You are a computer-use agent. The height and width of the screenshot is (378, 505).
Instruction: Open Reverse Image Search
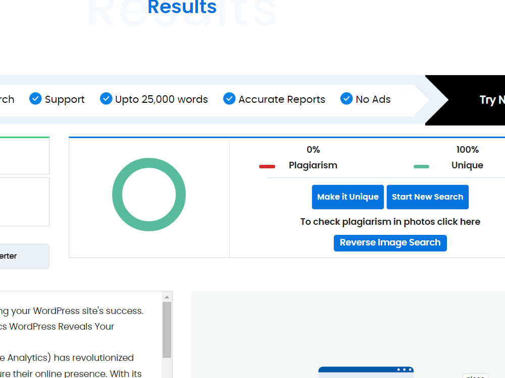pos(390,243)
